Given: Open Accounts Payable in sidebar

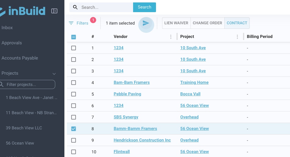Looking at the screenshot, I should coord(20,58).
